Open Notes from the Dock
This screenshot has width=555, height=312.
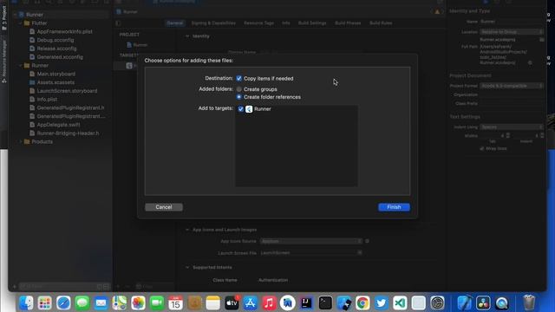[212, 303]
